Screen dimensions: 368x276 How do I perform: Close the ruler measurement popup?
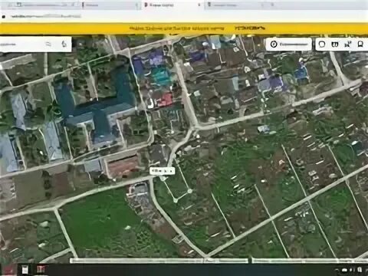click(172, 171)
